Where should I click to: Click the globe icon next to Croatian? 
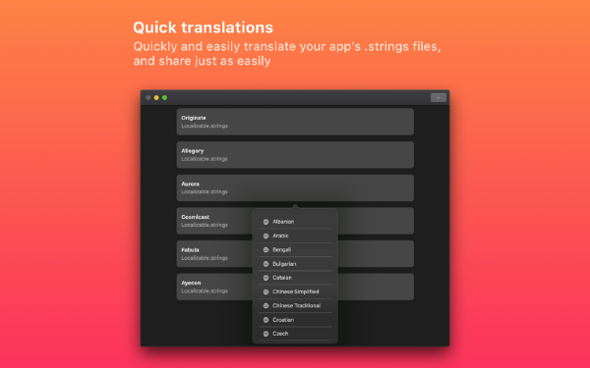(265, 320)
